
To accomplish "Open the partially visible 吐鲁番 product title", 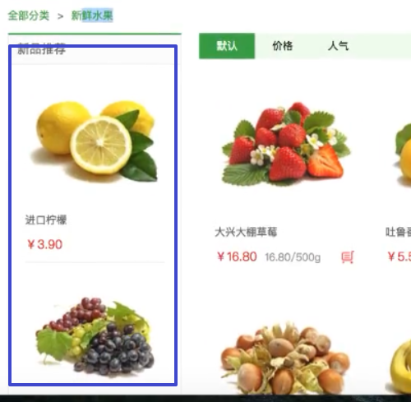I will 398,232.
